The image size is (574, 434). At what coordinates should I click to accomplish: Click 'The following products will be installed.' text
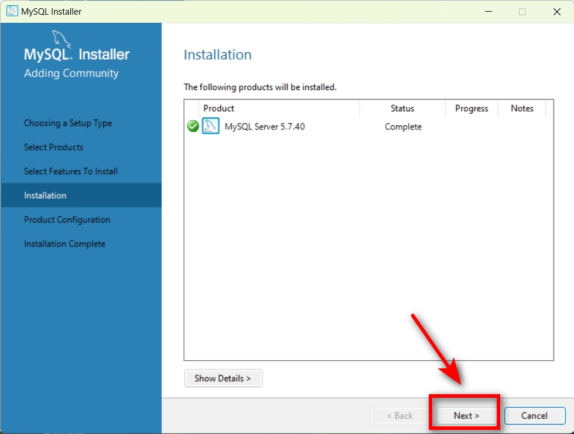260,87
